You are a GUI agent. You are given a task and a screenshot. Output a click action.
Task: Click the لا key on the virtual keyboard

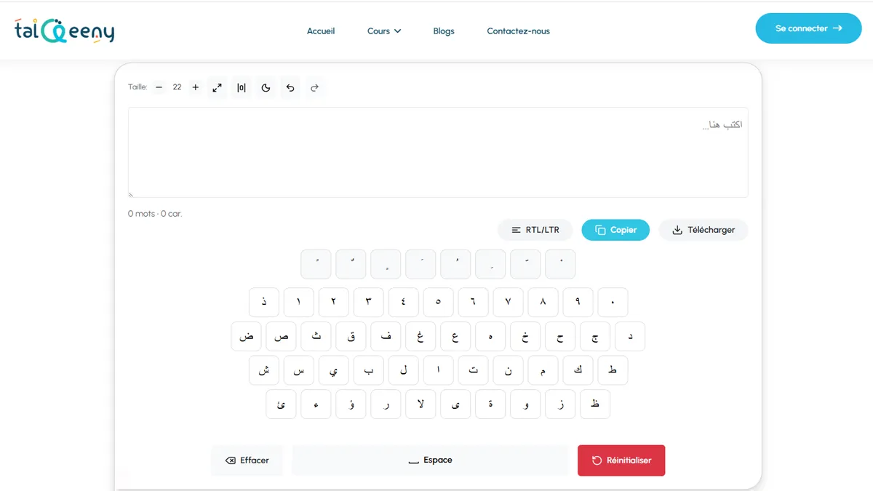[x=420, y=404]
